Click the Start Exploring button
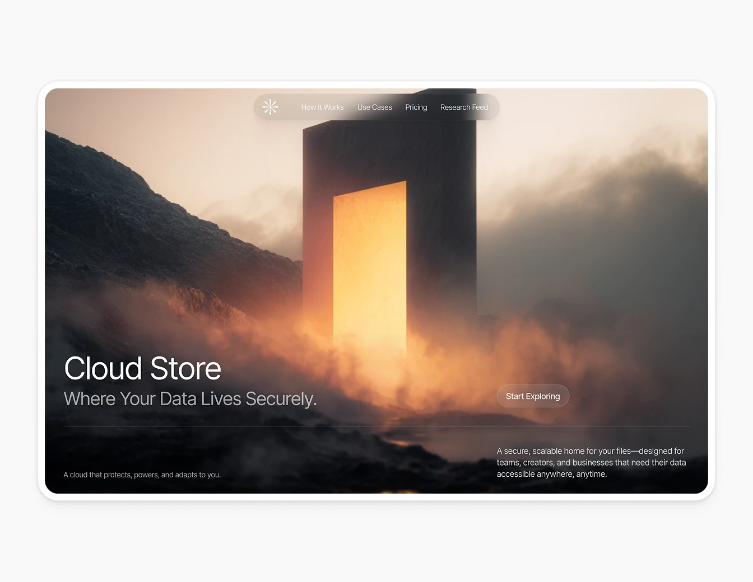Image resolution: width=753 pixels, height=582 pixels. pos(532,396)
